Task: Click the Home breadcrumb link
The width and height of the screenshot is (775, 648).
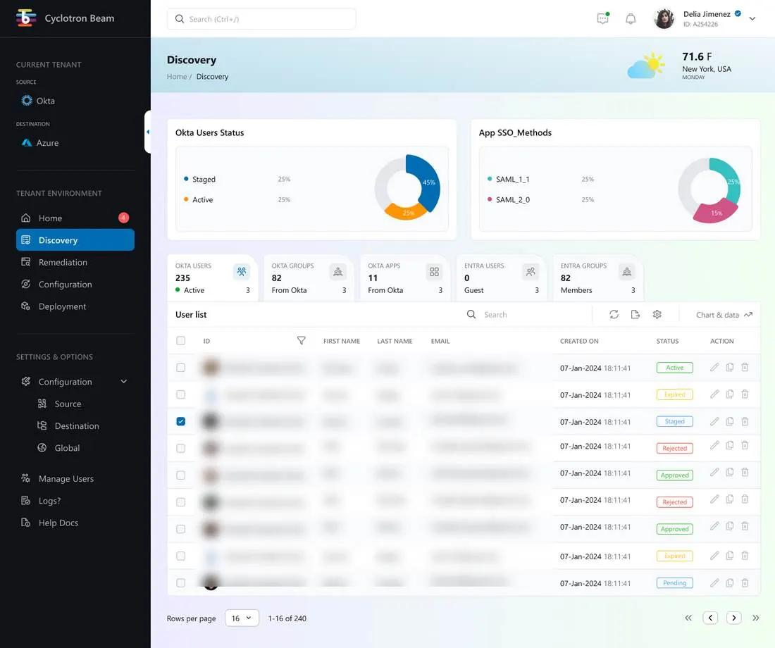Action: coord(176,77)
